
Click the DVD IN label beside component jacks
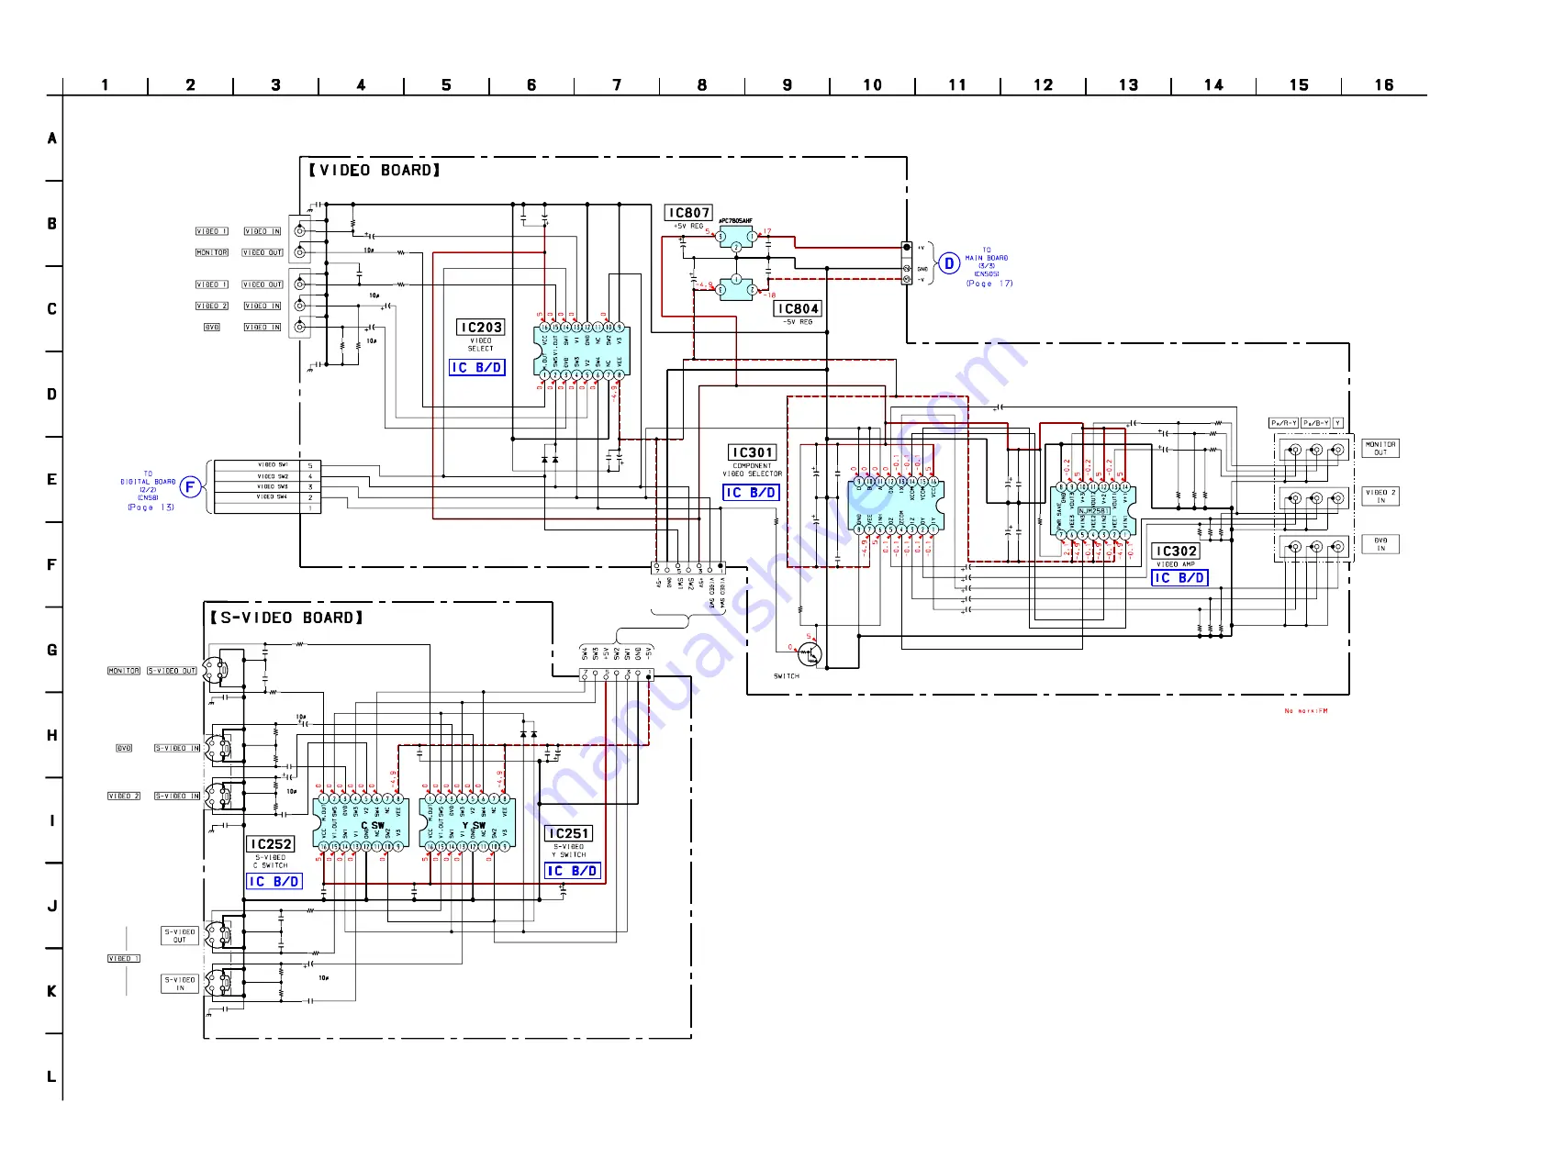[1380, 545]
